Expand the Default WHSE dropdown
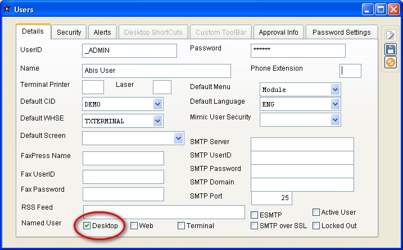403x250 pixels. (x=158, y=121)
